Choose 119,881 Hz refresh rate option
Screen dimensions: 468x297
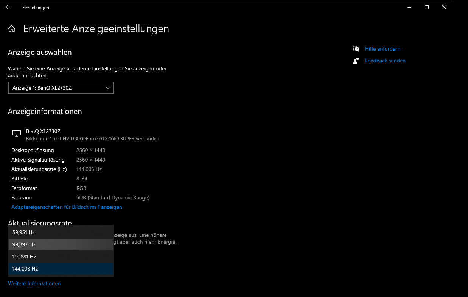[61, 257]
